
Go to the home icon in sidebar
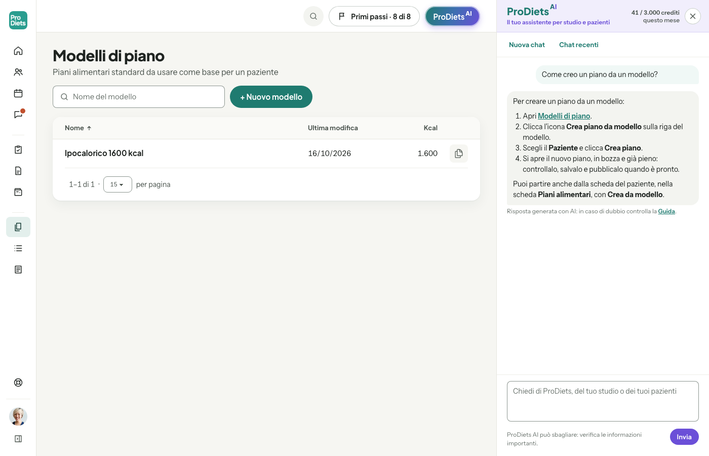pyautogui.click(x=18, y=51)
